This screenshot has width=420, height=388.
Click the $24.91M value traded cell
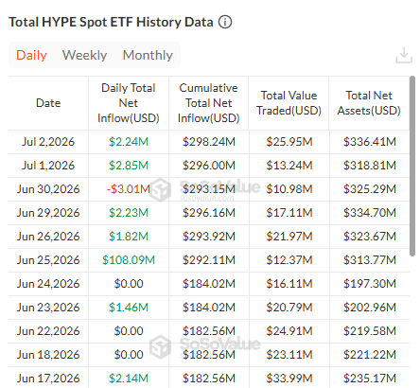pyautogui.click(x=289, y=331)
